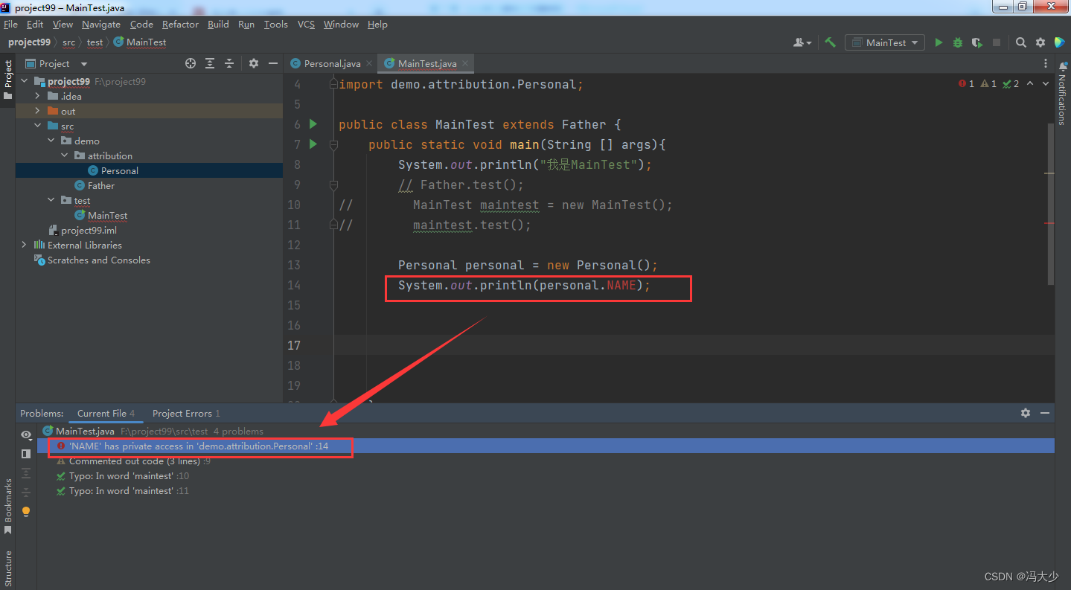
Task: Toggle editor preview icon in Problems toolbar
Action: pyautogui.click(x=26, y=454)
